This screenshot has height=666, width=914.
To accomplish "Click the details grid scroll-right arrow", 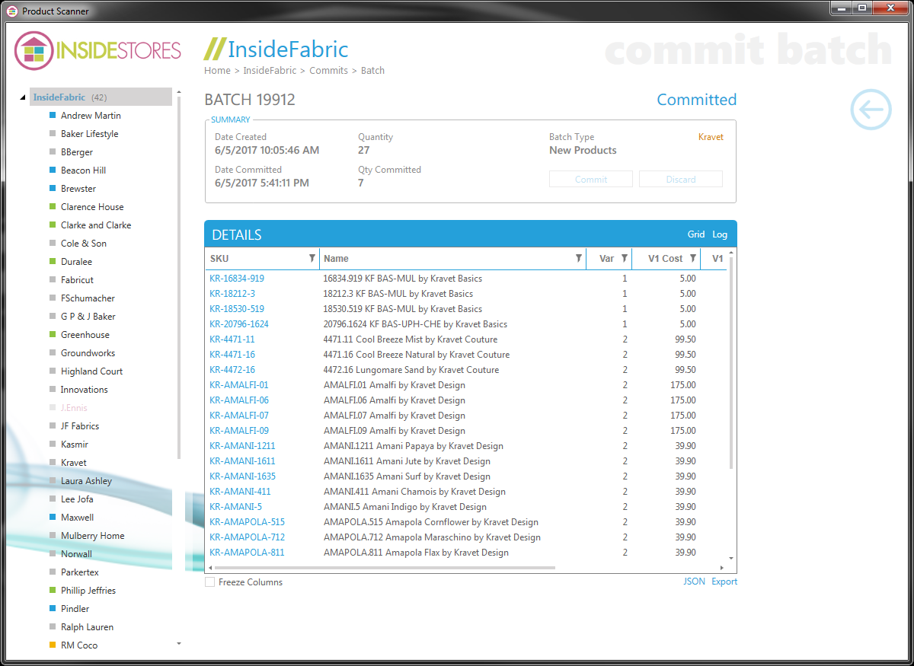I will (722, 568).
